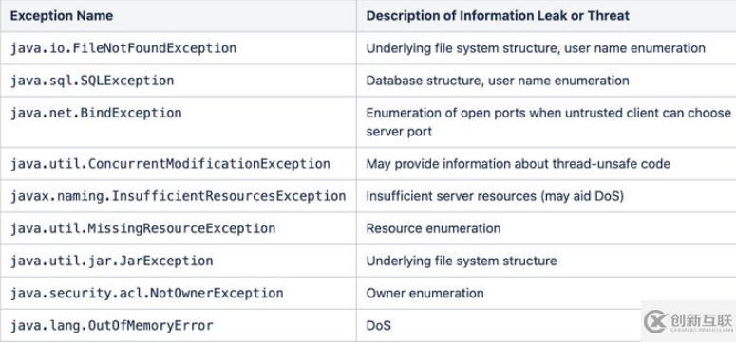Click java.util.ConcurrentModificationException entry
The height and width of the screenshot is (342, 736).
(x=170, y=164)
